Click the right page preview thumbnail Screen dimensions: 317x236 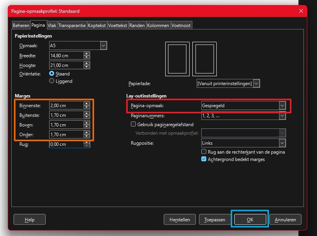[x=205, y=59]
